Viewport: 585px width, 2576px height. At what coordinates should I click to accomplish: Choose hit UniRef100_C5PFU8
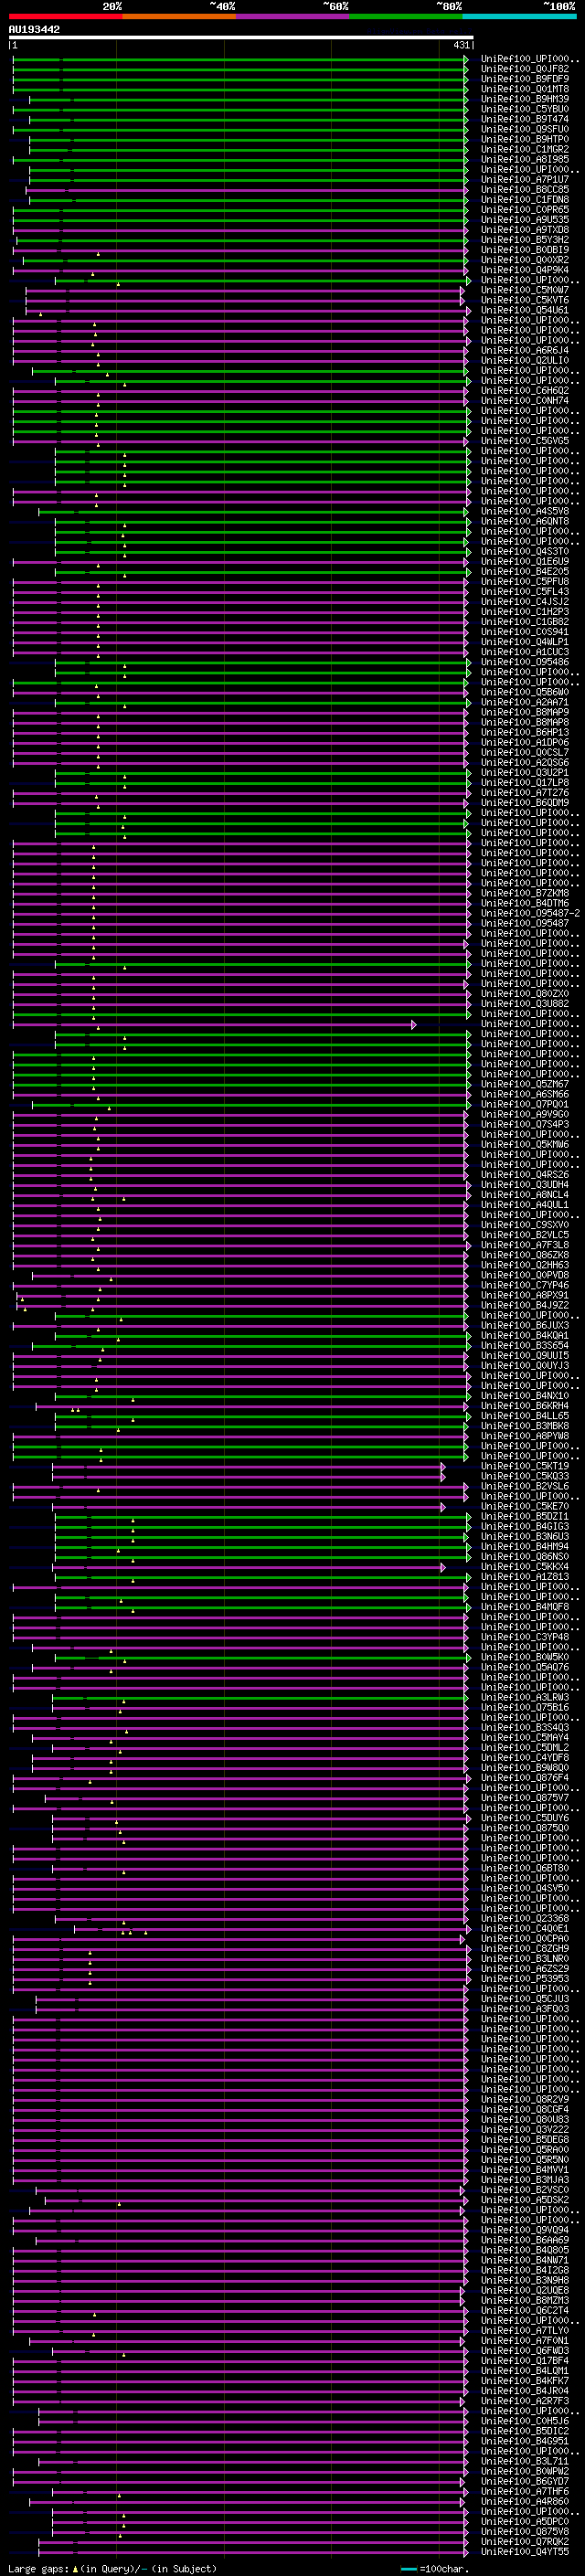click(x=524, y=582)
